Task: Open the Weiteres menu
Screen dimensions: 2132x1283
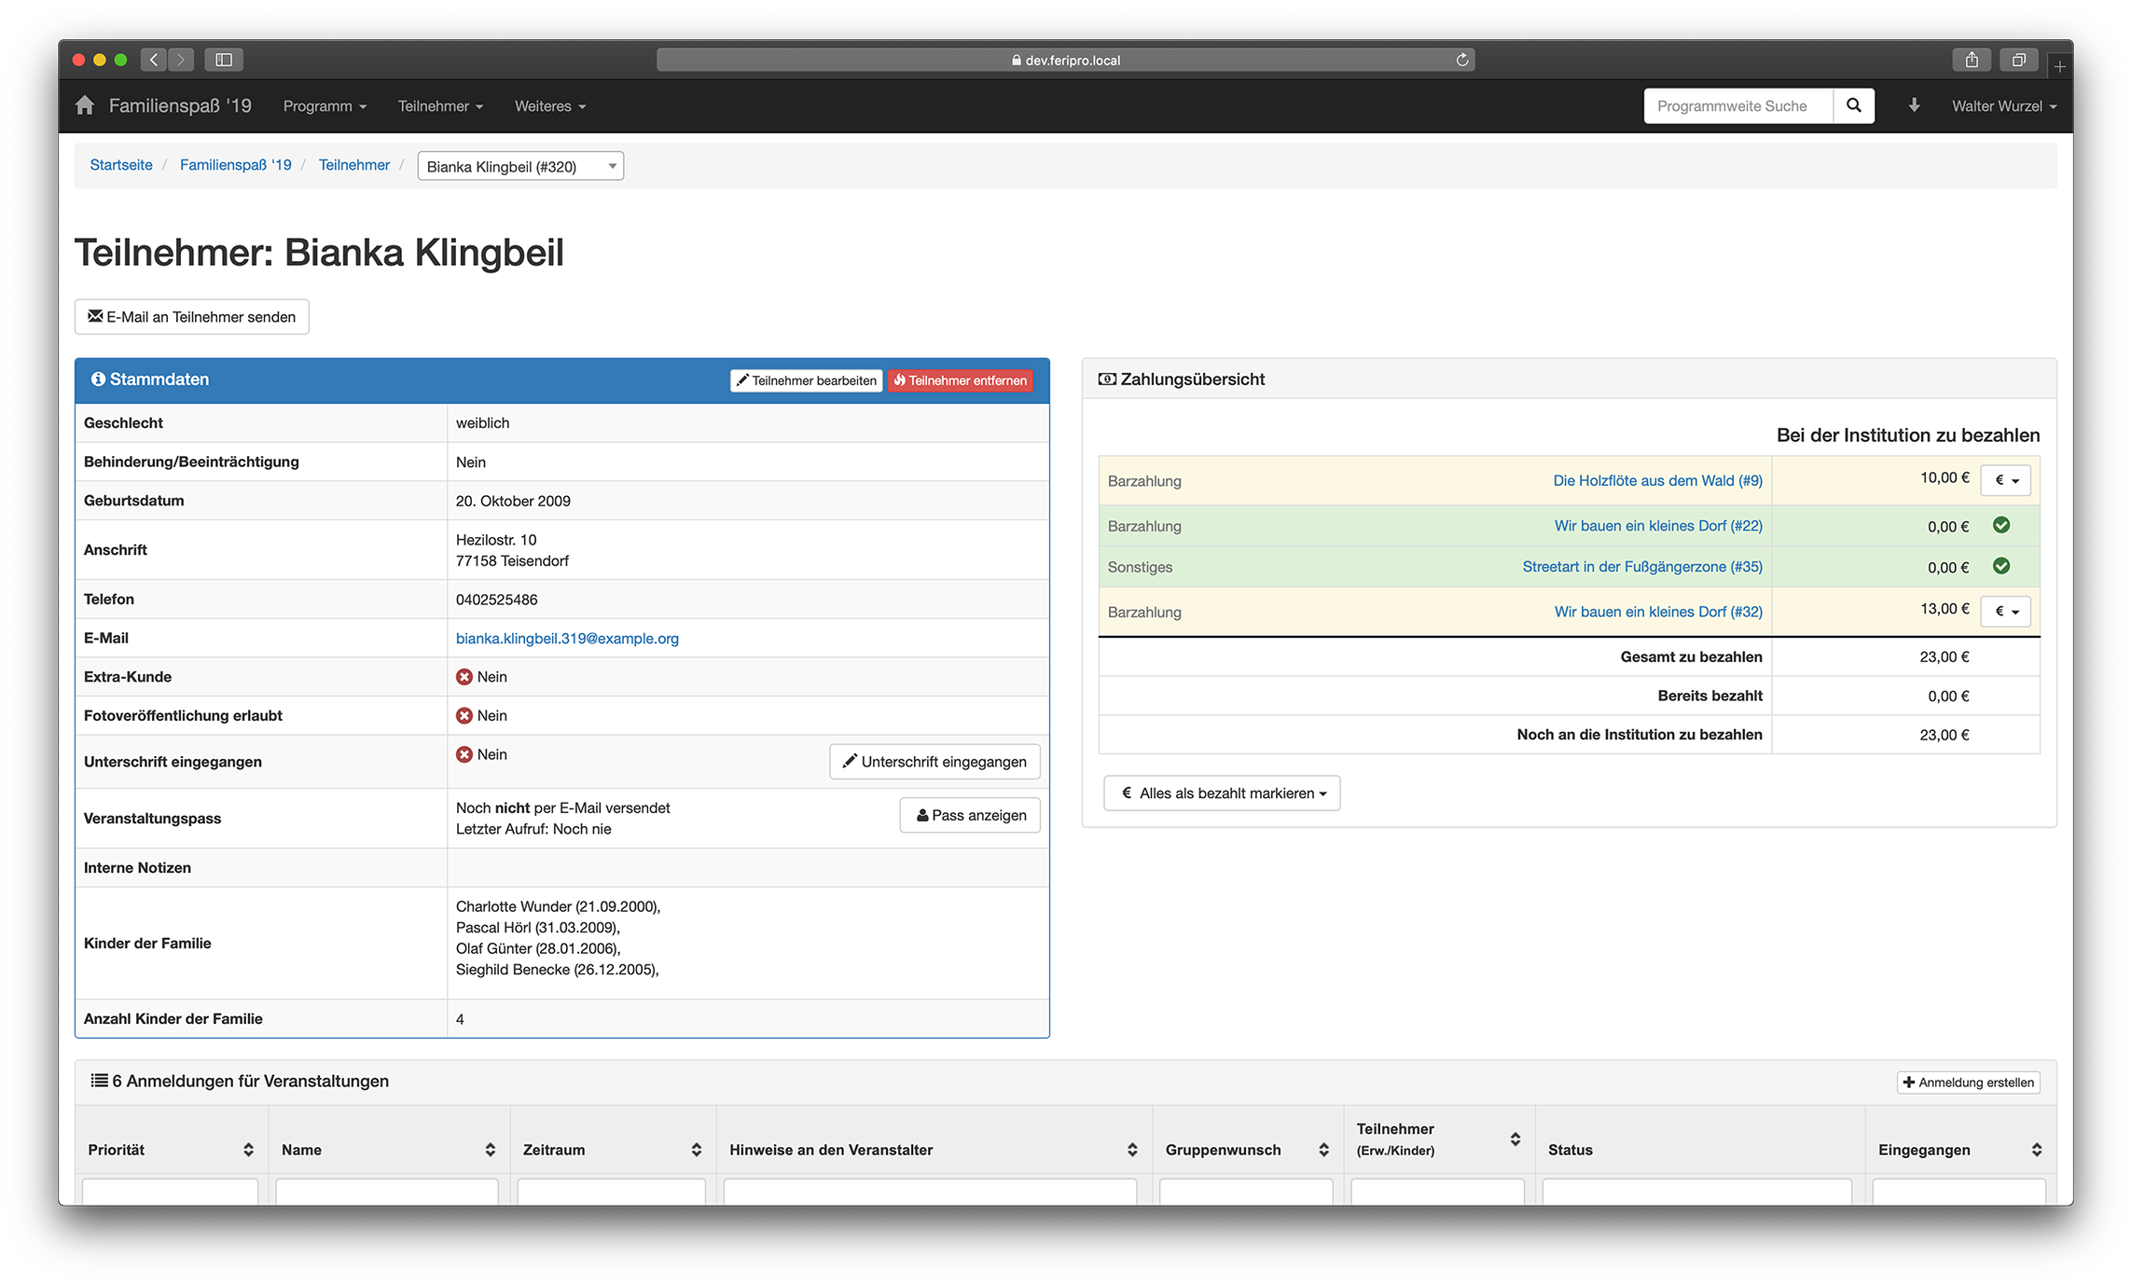Action: coord(550,106)
